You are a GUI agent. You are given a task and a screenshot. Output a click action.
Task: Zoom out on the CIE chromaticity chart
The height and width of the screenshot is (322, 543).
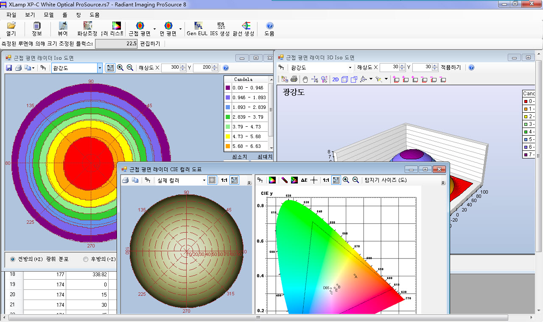click(355, 180)
